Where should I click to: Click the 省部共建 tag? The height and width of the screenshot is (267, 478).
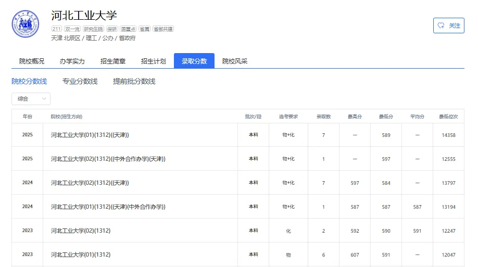click(x=163, y=29)
